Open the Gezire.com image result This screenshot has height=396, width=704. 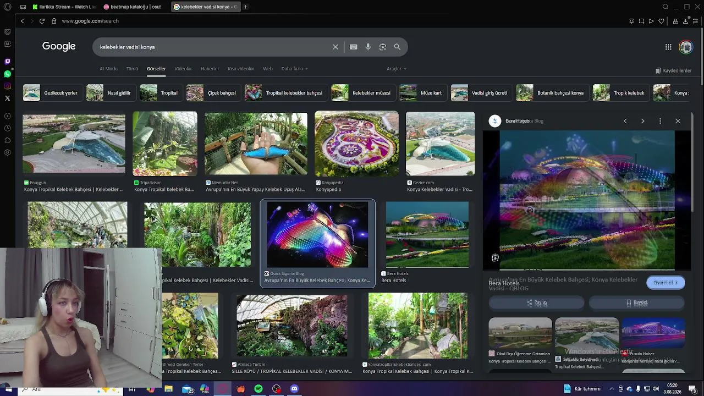(440, 144)
